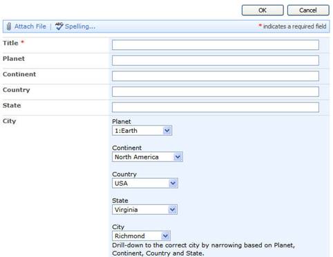Open the Attach File link
This screenshot has width=333, height=257.
30,26
